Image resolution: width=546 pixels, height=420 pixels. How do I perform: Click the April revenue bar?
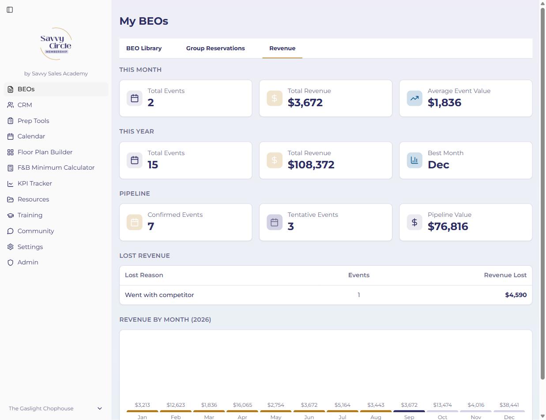242,411
